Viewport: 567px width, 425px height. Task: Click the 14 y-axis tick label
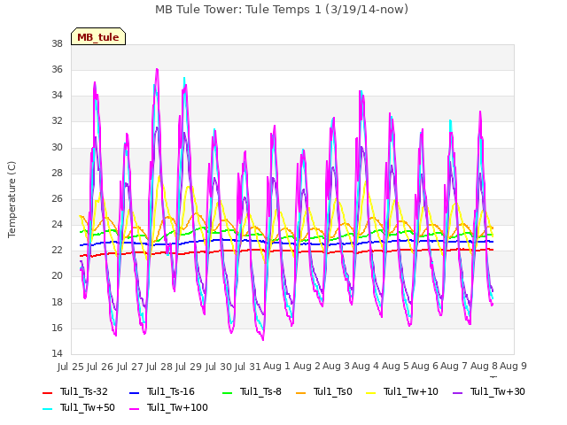57,353
